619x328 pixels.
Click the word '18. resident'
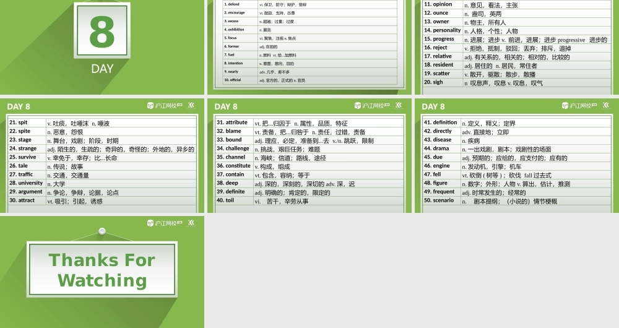tap(439, 65)
